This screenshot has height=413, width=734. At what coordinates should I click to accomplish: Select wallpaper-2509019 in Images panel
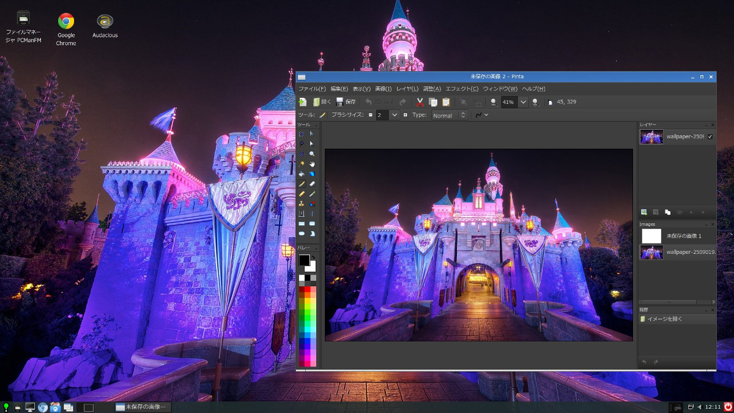click(677, 252)
